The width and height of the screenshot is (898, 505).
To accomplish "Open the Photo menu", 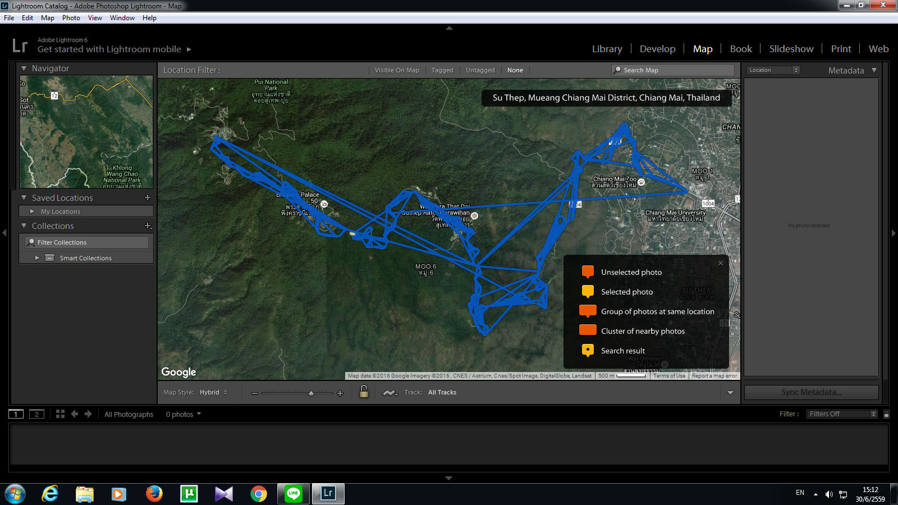I will tap(71, 18).
